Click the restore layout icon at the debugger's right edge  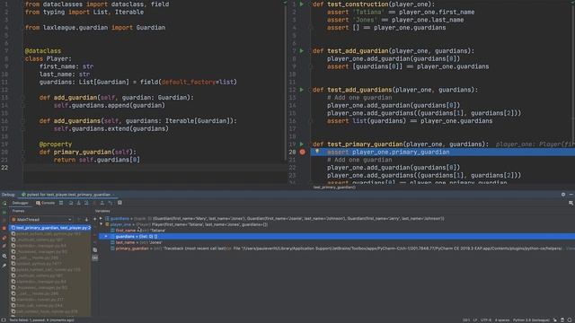(571, 203)
